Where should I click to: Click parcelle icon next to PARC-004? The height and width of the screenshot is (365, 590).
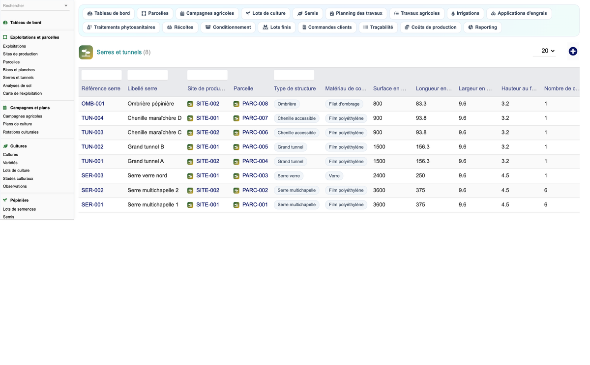tap(236, 162)
